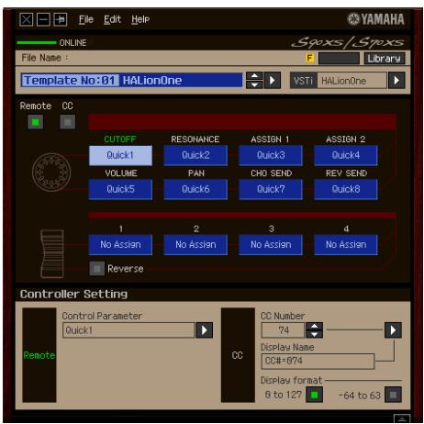The height and width of the screenshot is (424, 424).
Task: Enable the Reverse checkbox
Action: point(96,269)
